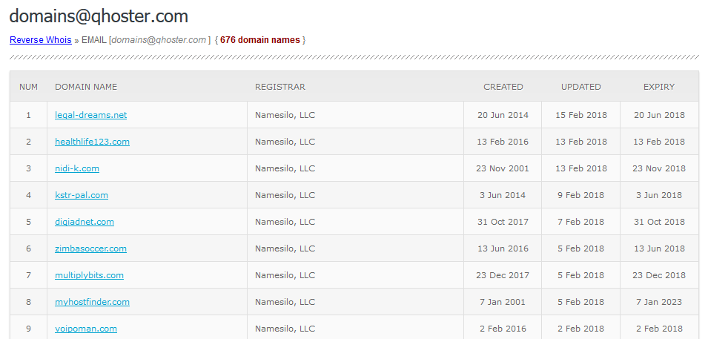Open the nidi-k.com domain link
The height and width of the screenshot is (339, 708).
tap(77, 168)
